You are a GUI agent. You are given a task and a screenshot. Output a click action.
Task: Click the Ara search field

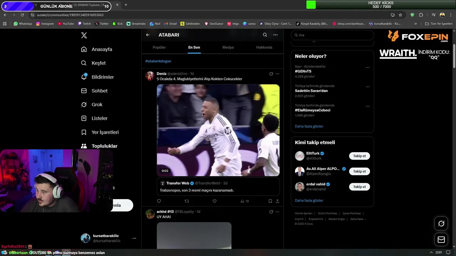332,35
